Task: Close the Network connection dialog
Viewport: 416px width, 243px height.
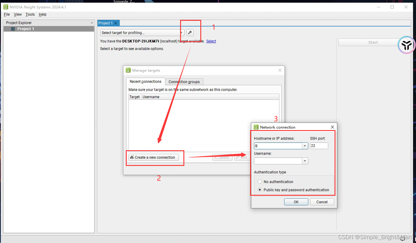Action: point(332,127)
